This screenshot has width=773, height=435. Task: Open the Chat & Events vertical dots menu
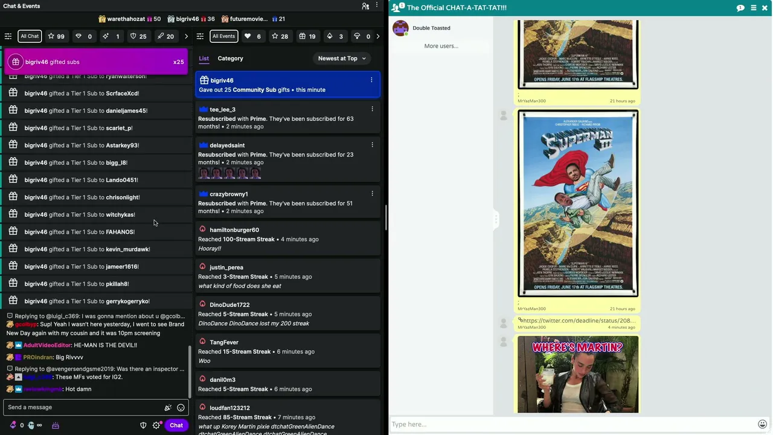[x=377, y=6]
